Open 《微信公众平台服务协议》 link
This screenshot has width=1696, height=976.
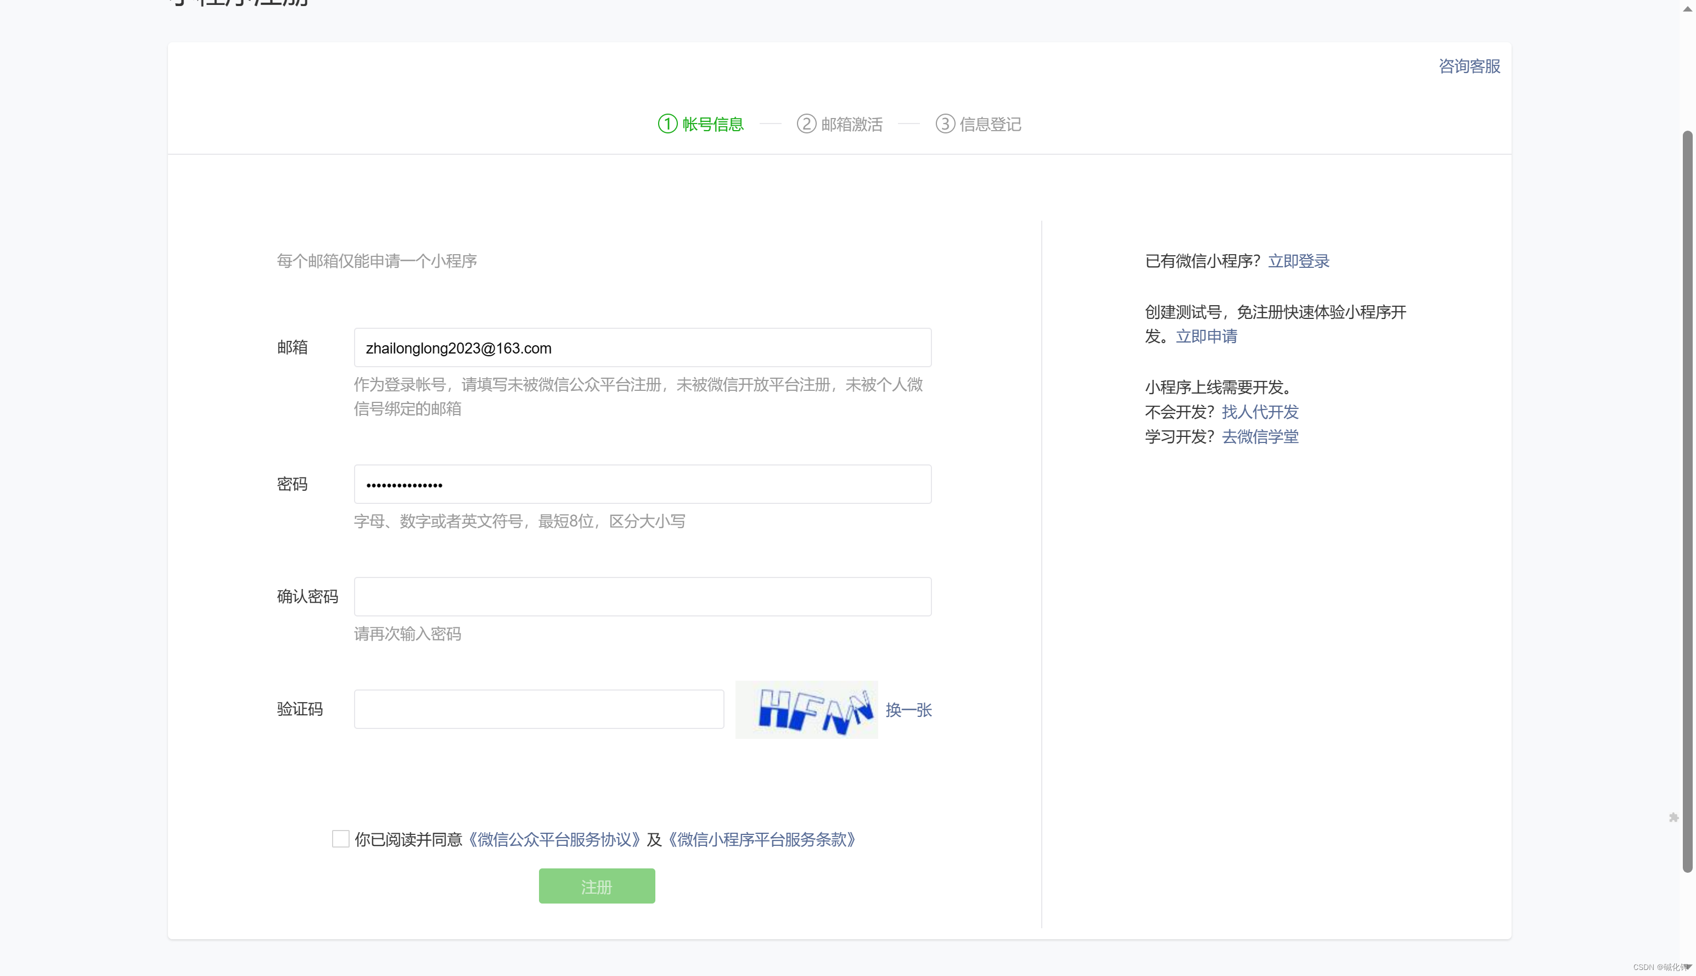coord(553,839)
